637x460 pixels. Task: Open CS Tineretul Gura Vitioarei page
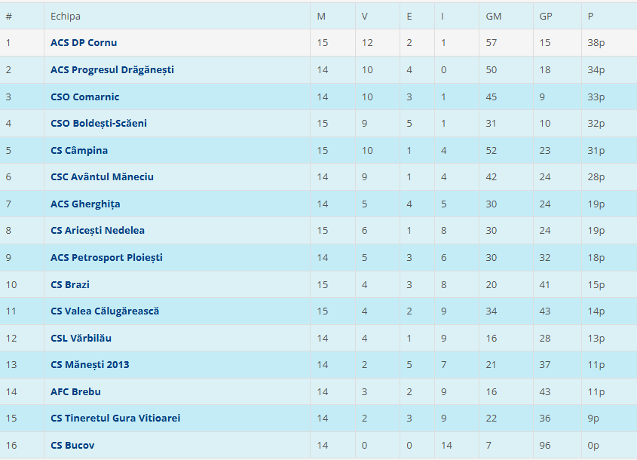click(115, 419)
